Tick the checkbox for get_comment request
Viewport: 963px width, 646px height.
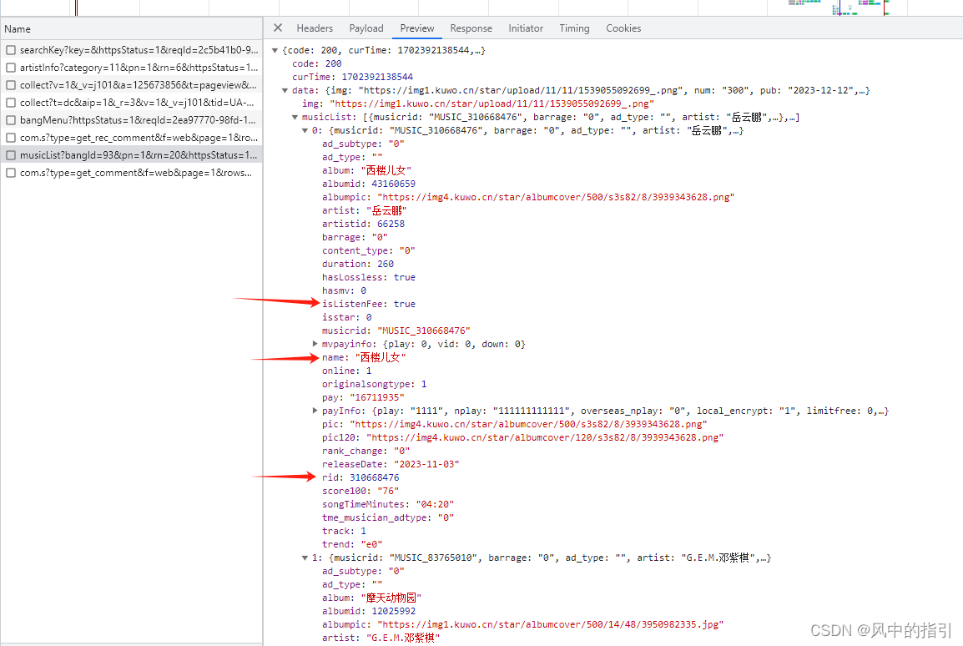11,173
